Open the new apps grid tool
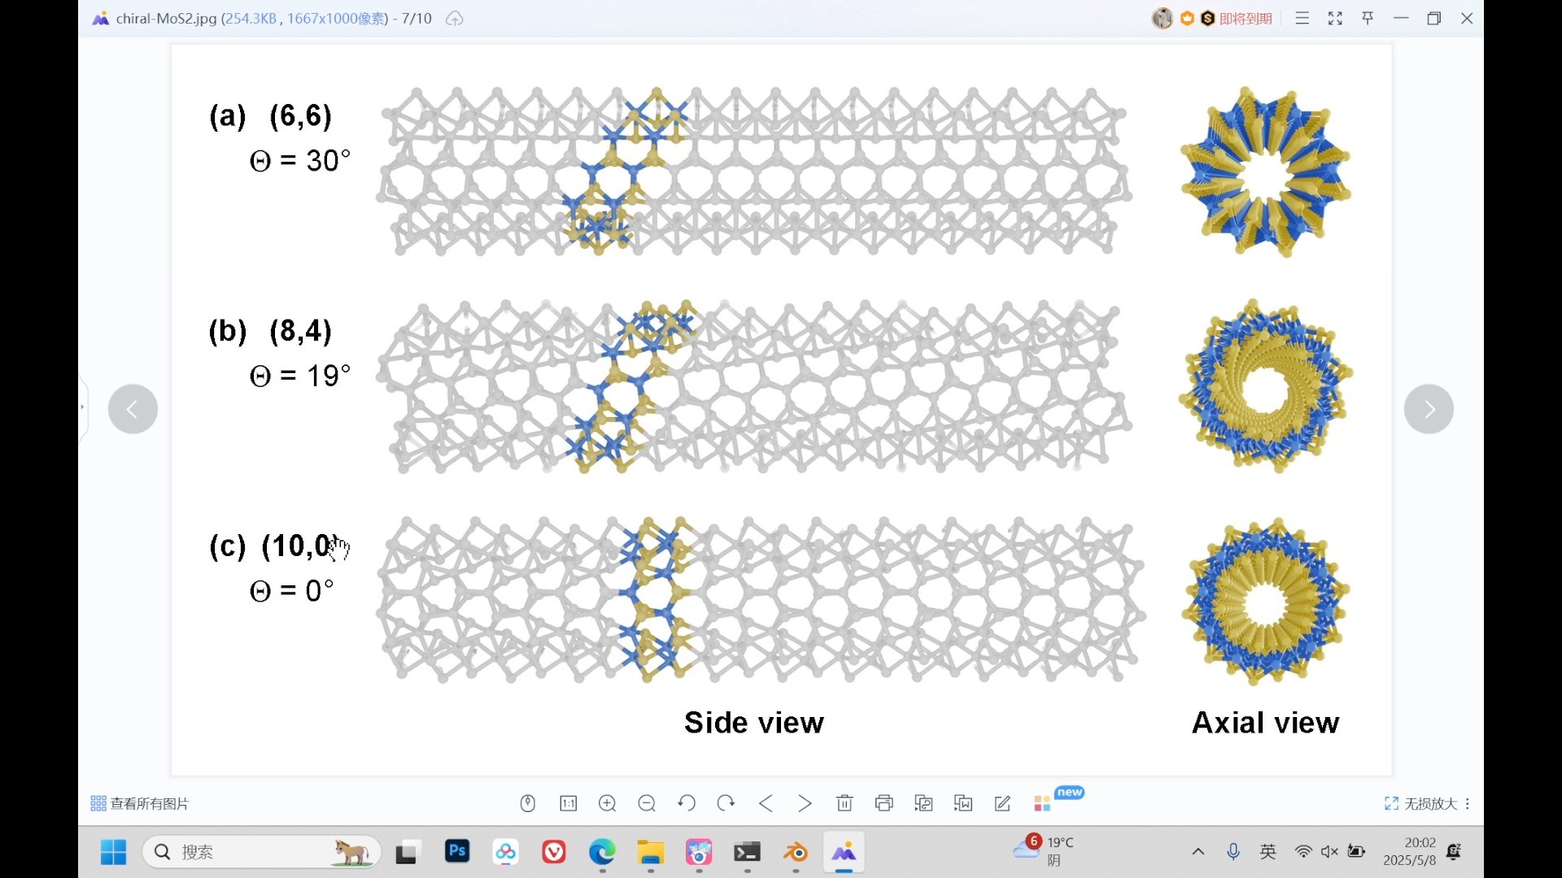This screenshot has height=878, width=1562. click(x=1042, y=803)
